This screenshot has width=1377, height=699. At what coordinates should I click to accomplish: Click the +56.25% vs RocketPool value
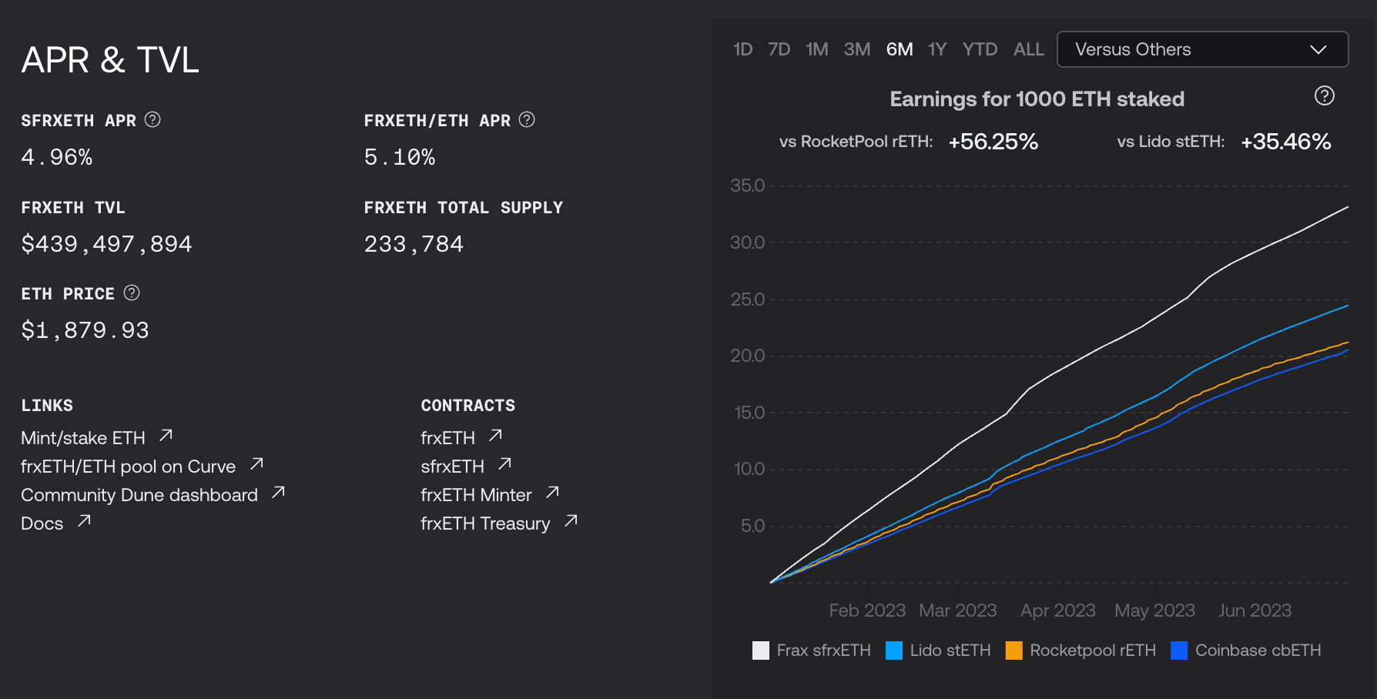click(993, 142)
